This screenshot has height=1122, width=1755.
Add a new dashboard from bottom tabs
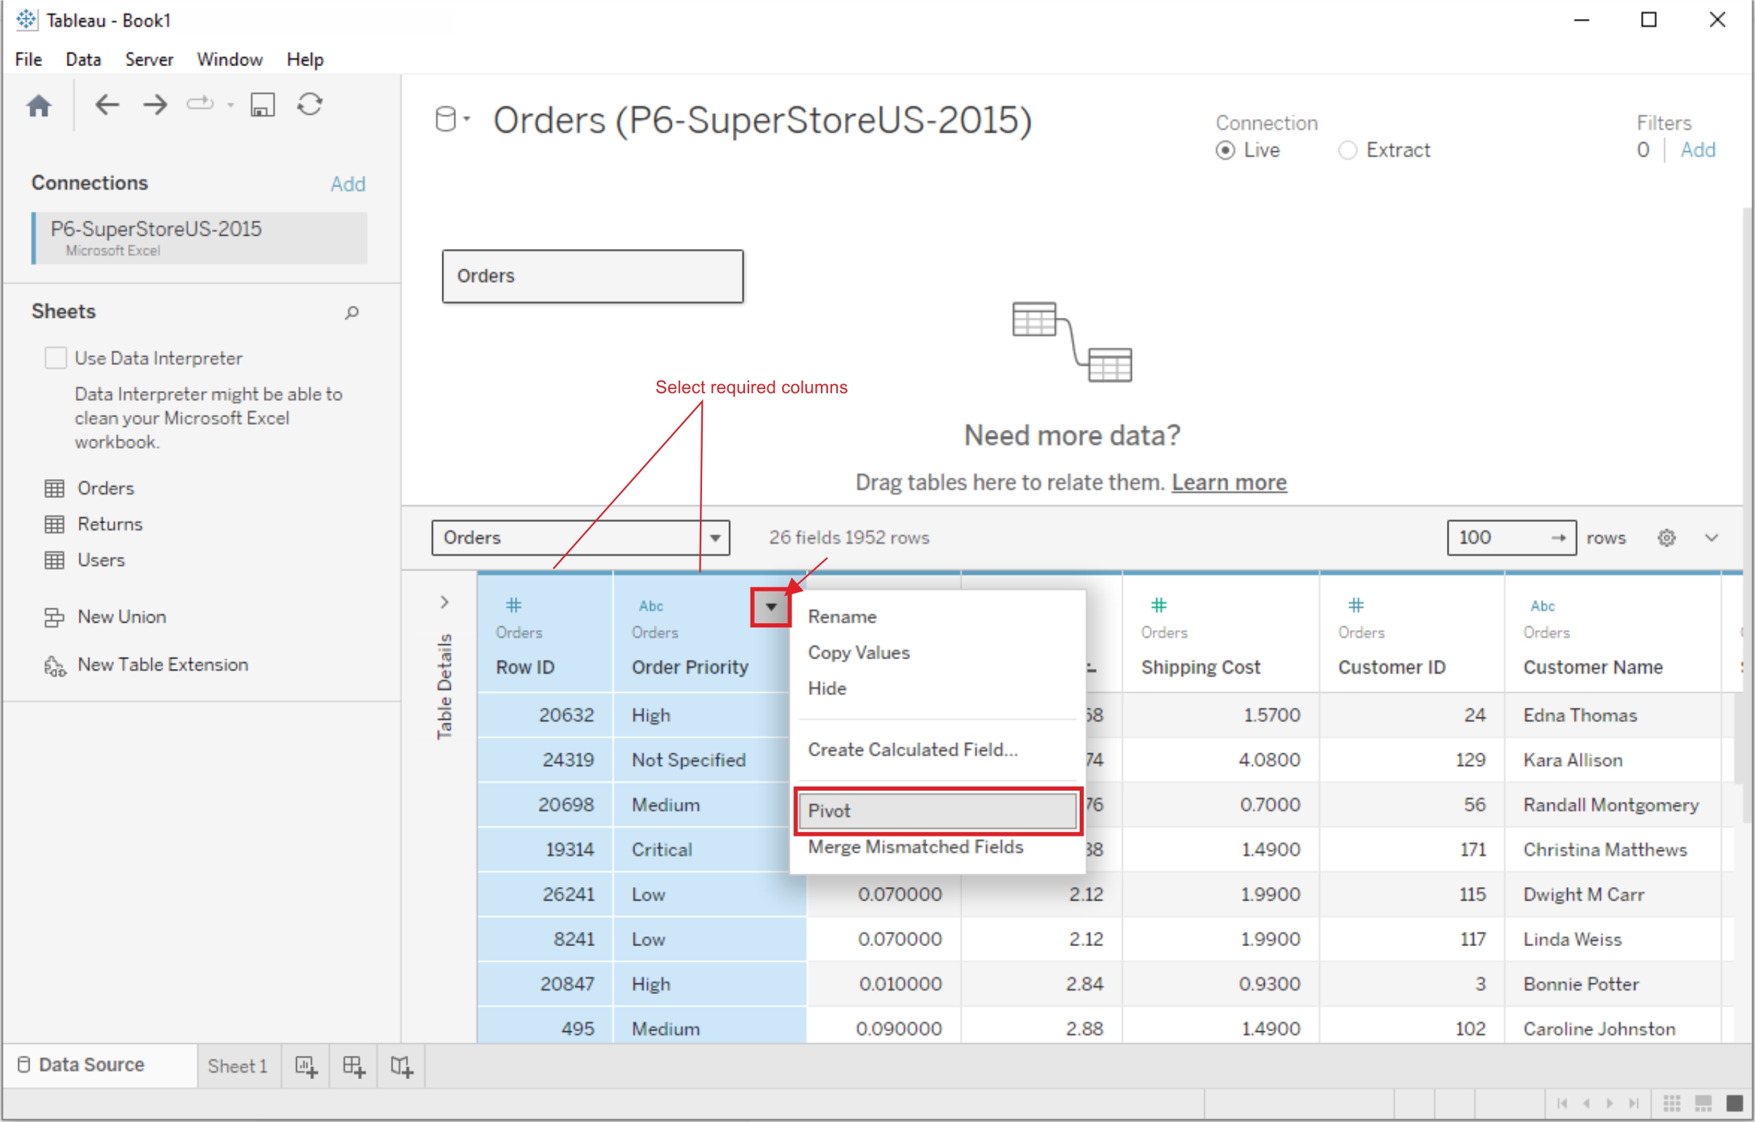pos(354,1066)
